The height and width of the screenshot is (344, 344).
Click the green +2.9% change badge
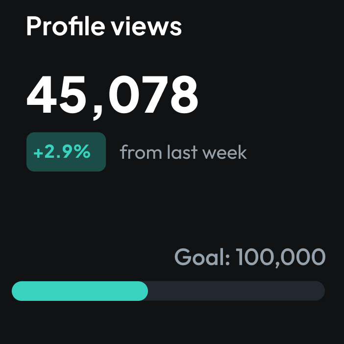[66, 152]
